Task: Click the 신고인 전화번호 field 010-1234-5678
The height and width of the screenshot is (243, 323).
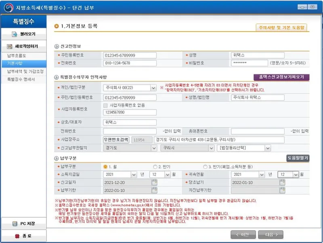Action: click(x=130, y=63)
